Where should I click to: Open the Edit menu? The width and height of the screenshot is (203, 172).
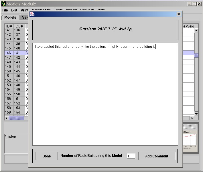pyautogui.click(x=14, y=10)
